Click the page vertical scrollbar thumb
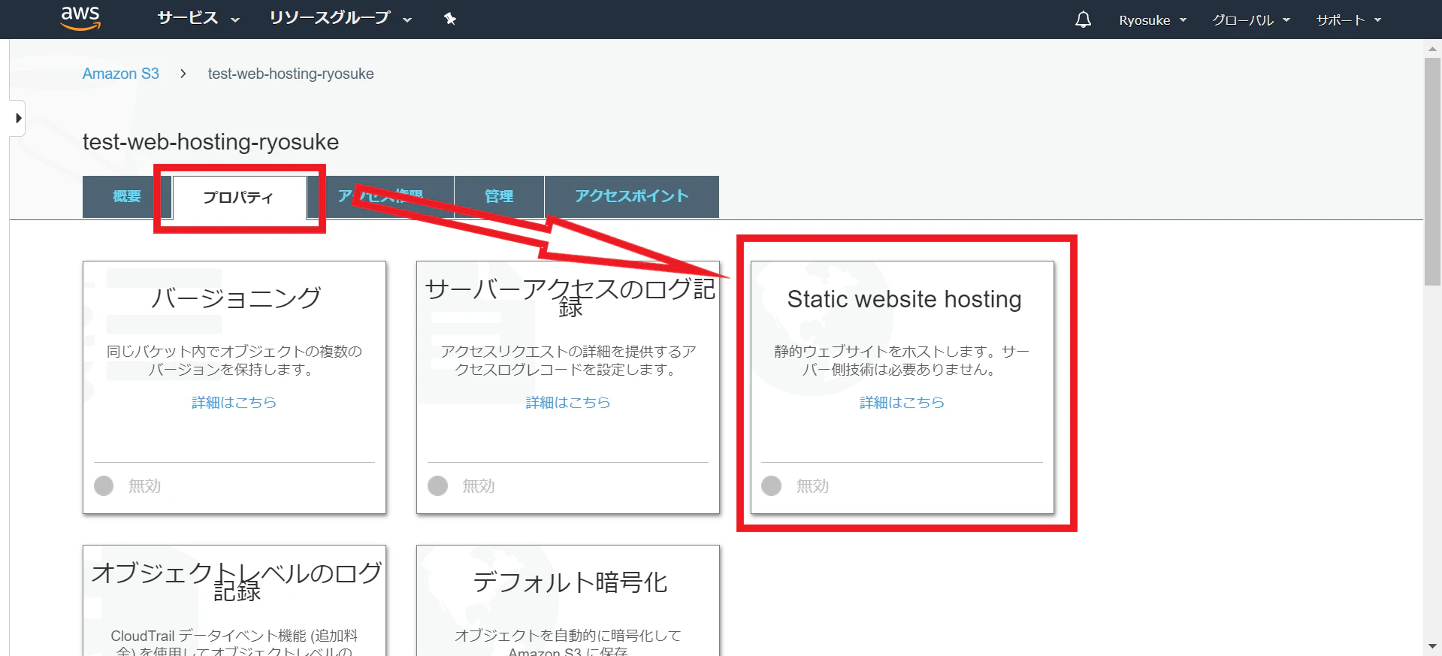The width and height of the screenshot is (1442, 656). [1432, 172]
